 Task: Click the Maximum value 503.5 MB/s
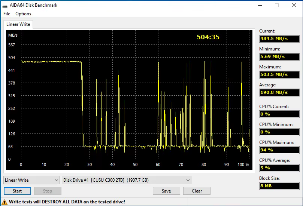click(279, 74)
